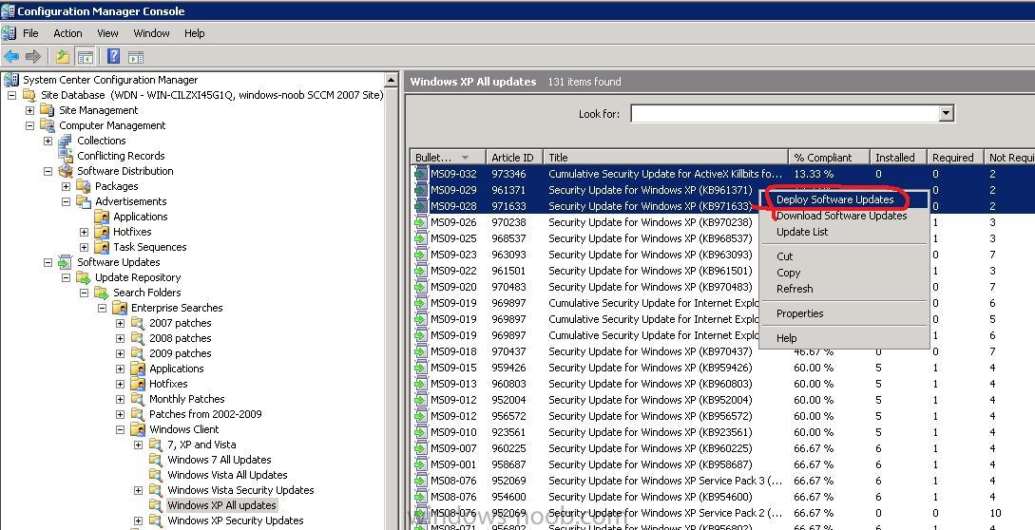Click the Look for search field
Screen dimensions: 1035x530
coord(785,114)
